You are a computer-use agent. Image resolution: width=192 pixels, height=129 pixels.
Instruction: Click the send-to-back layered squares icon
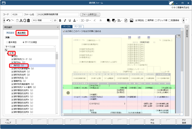pyautogui.click(x=114, y=20)
